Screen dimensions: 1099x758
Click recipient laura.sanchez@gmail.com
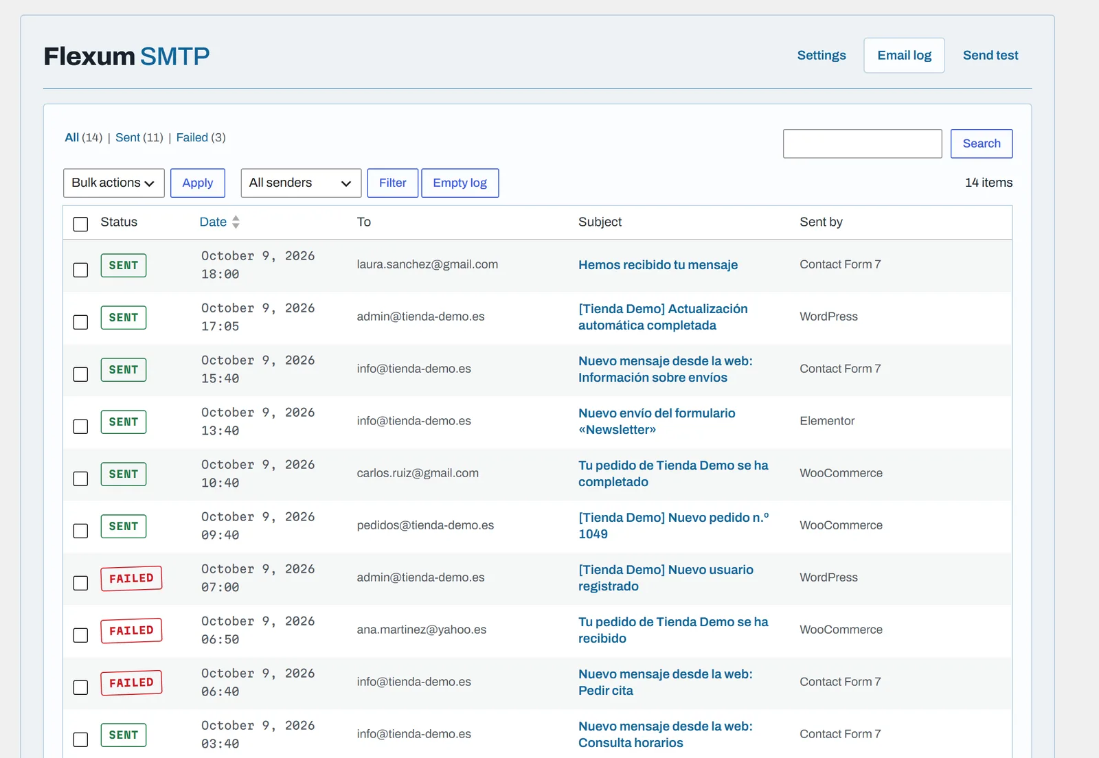click(x=427, y=264)
